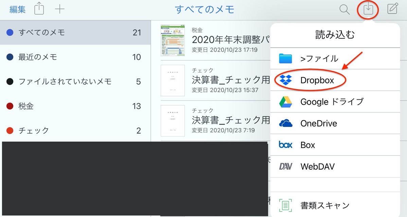
Task: Click count 13 for 税金
Action: (137, 106)
